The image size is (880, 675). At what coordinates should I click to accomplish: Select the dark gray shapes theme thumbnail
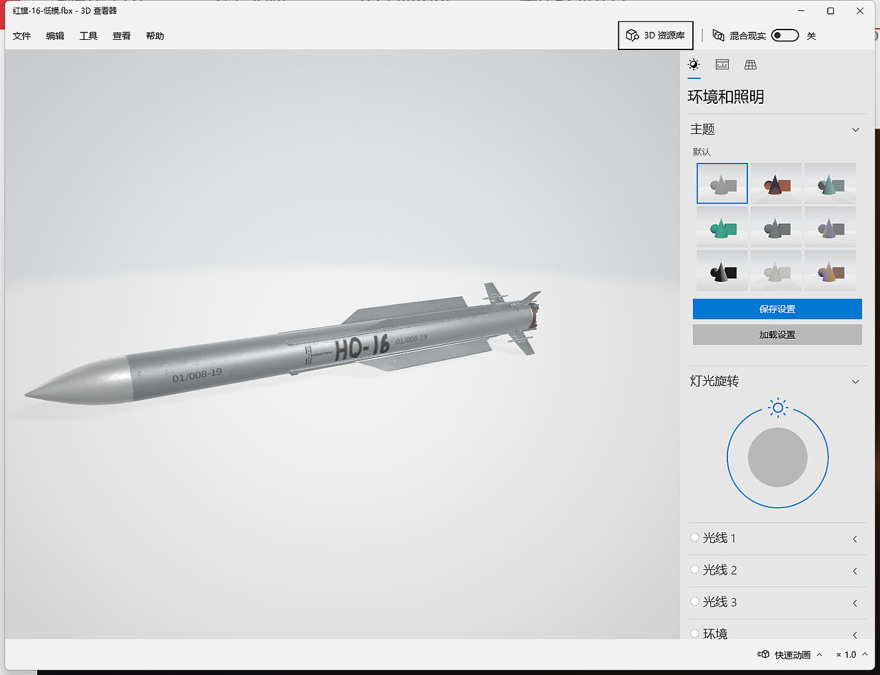tap(776, 227)
